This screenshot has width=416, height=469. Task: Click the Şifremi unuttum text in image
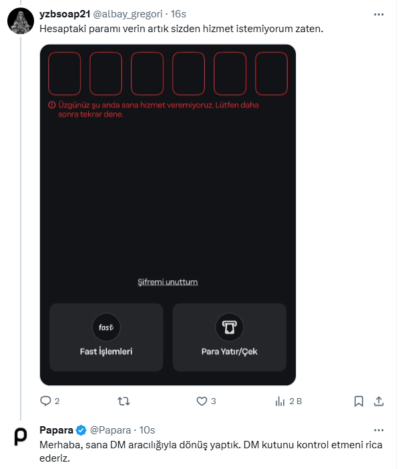tap(168, 282)
